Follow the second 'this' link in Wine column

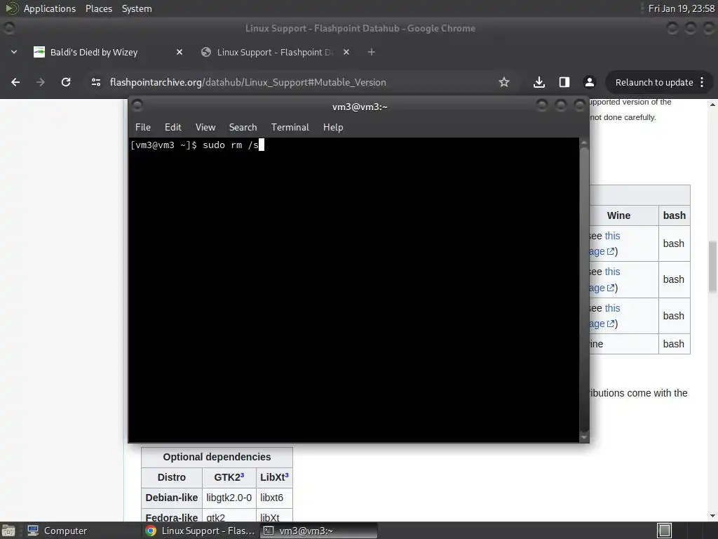pyautogui.click(x=612, y=272)
